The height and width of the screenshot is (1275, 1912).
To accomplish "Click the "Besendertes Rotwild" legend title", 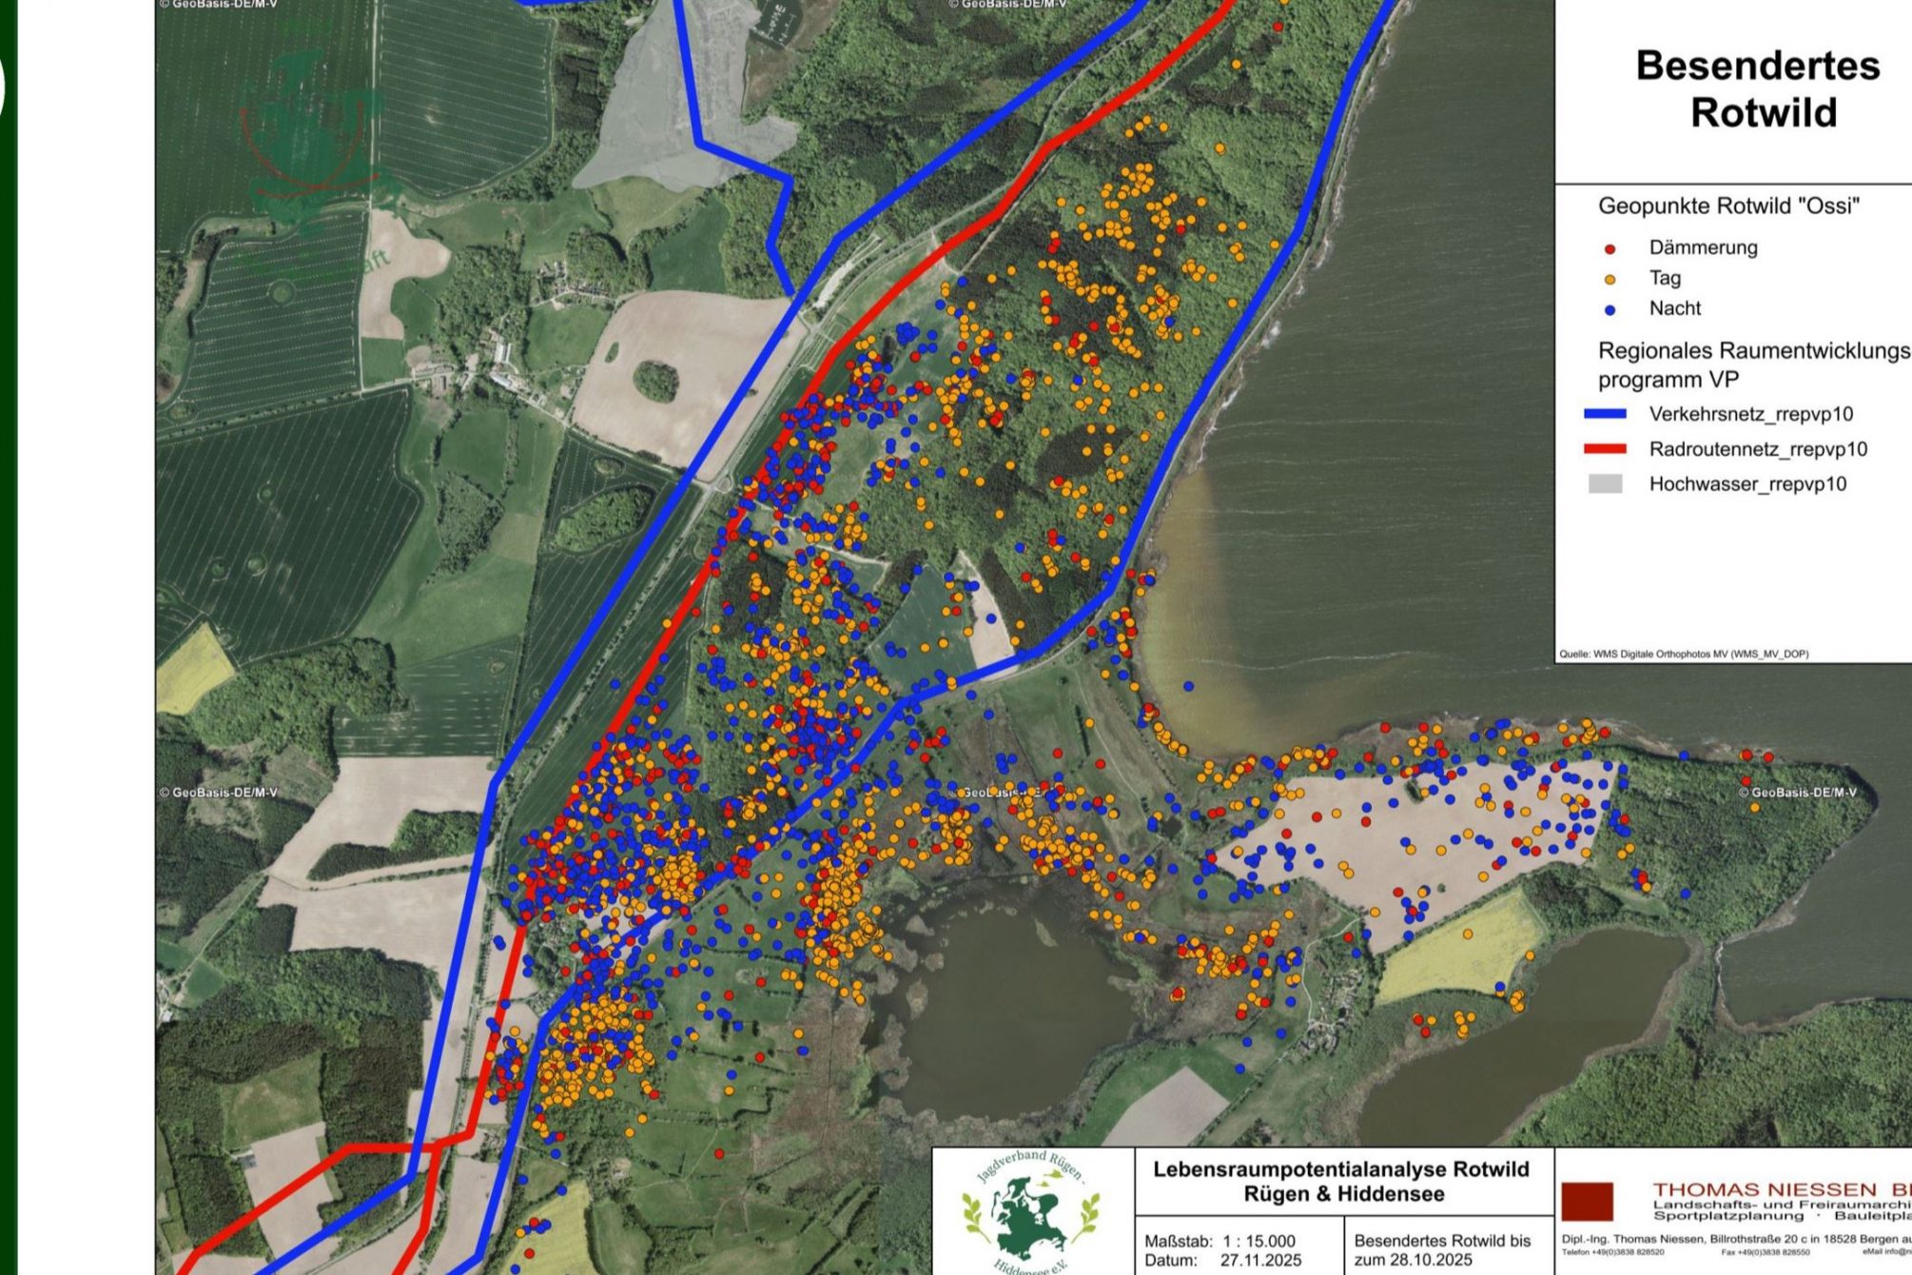I will click(1757, 88).
